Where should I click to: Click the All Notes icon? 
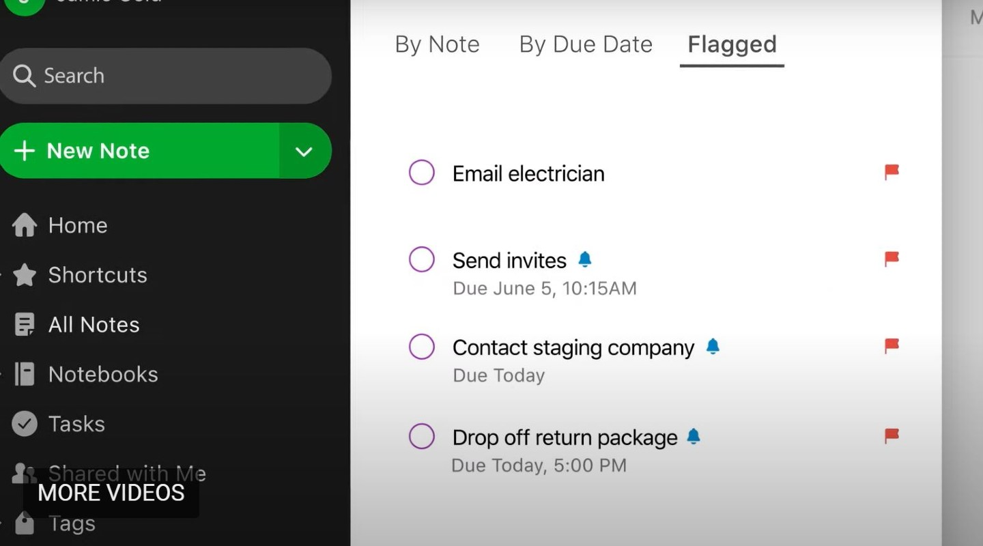click(24, 324)
